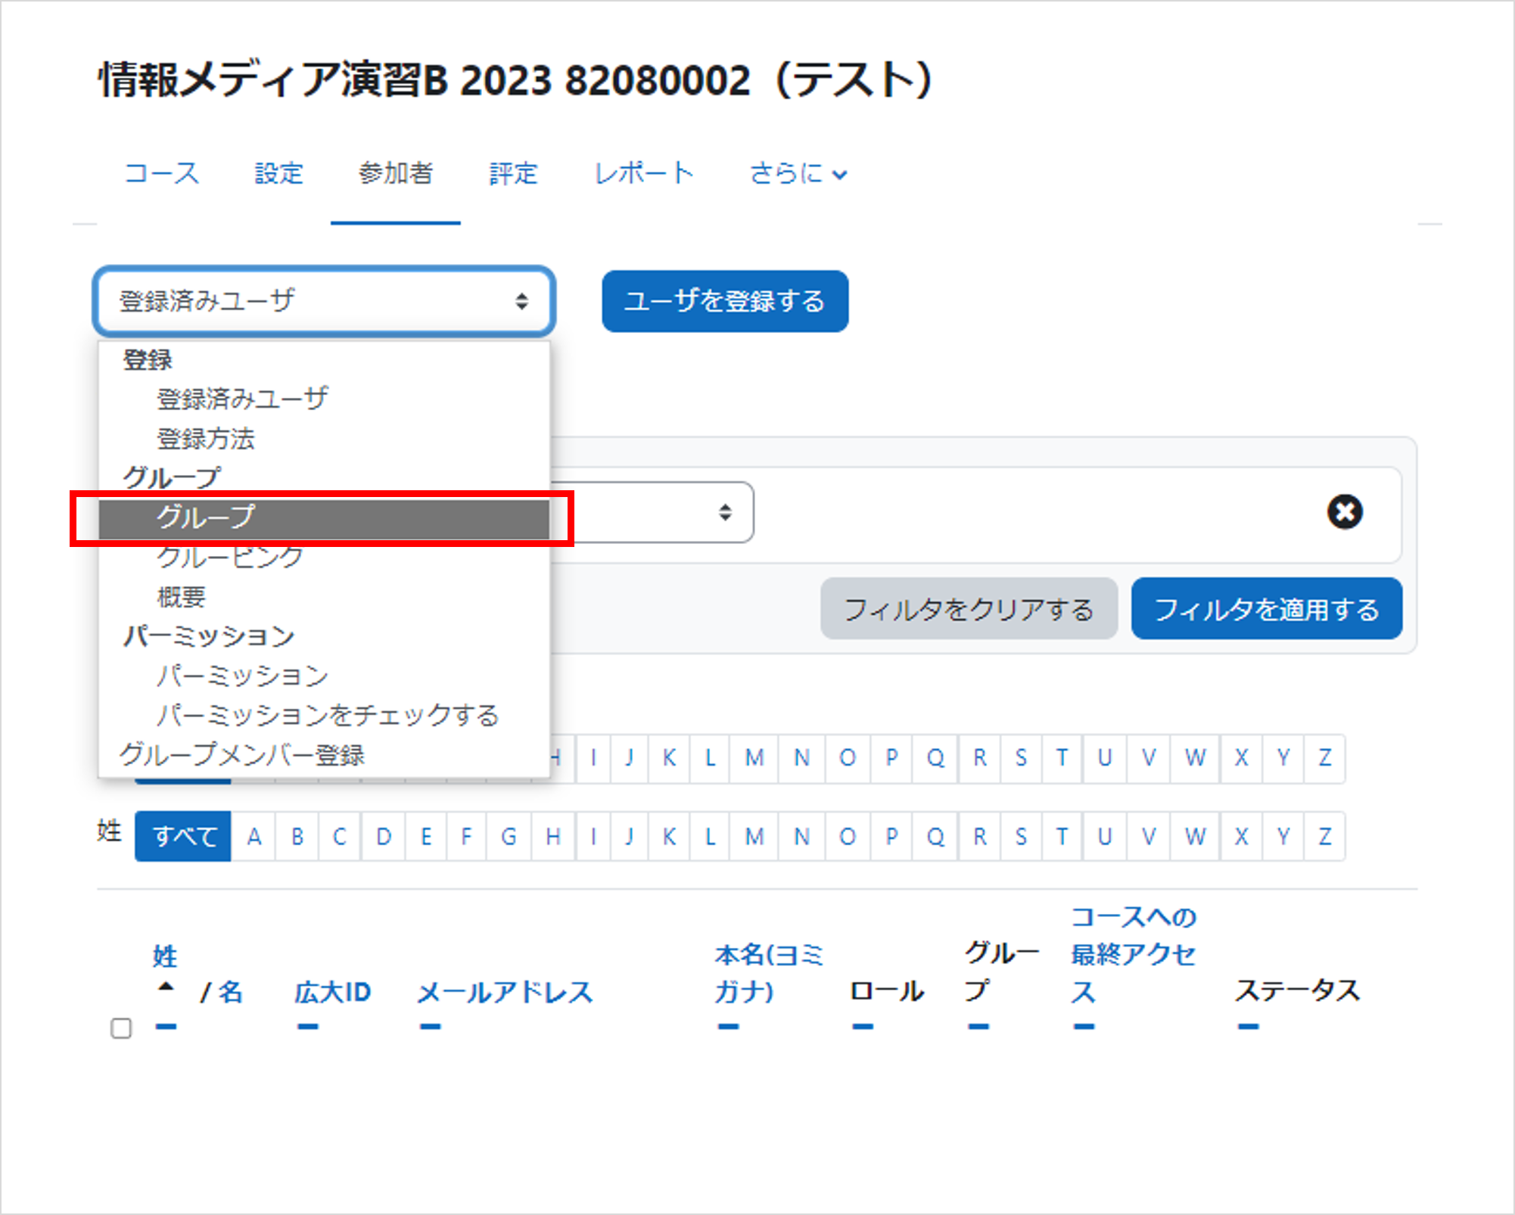Viewport: 1515px width, 1215px height.
Task: Sort table by 名 column link
Action: point(231,993)
